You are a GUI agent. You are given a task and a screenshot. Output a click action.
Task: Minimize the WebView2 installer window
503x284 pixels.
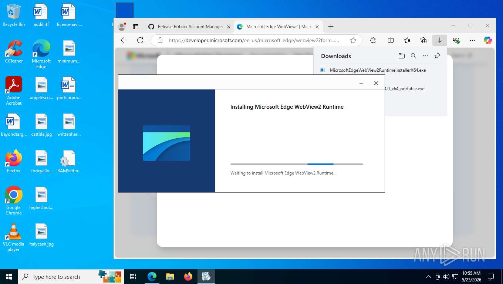361,83
